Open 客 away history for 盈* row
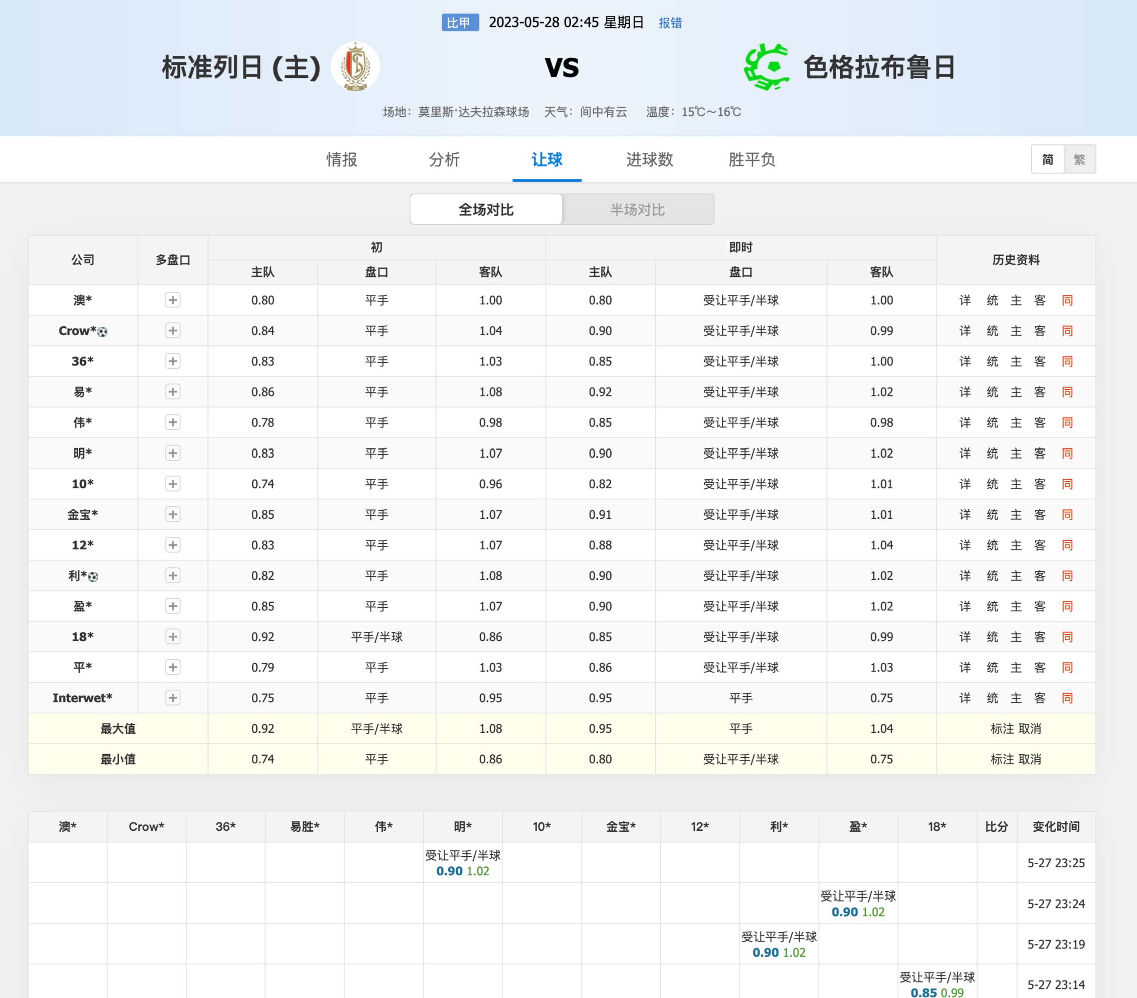 coord(1040,606)
